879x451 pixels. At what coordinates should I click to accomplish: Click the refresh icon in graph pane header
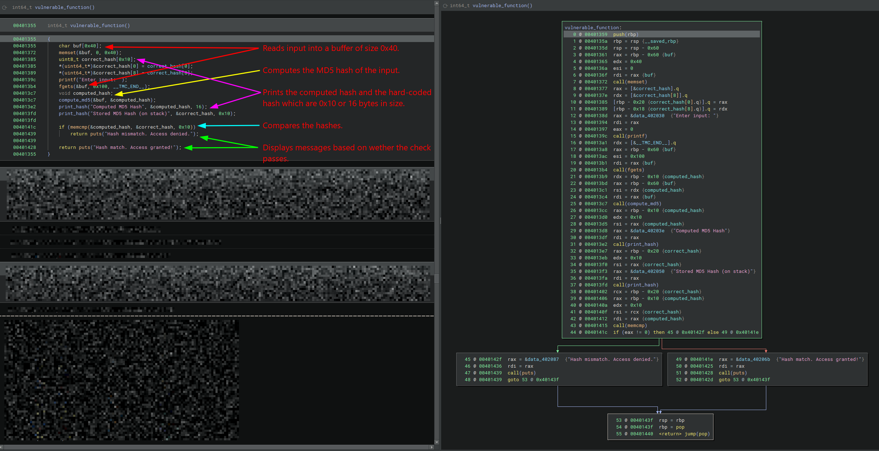[445, 6]
